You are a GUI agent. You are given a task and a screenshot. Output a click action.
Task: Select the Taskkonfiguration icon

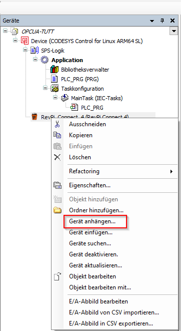pyautogui.click(x=54, y=89)
